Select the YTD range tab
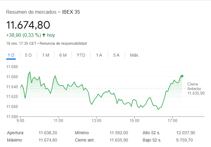Screen dimensions: 211x147 81,55
